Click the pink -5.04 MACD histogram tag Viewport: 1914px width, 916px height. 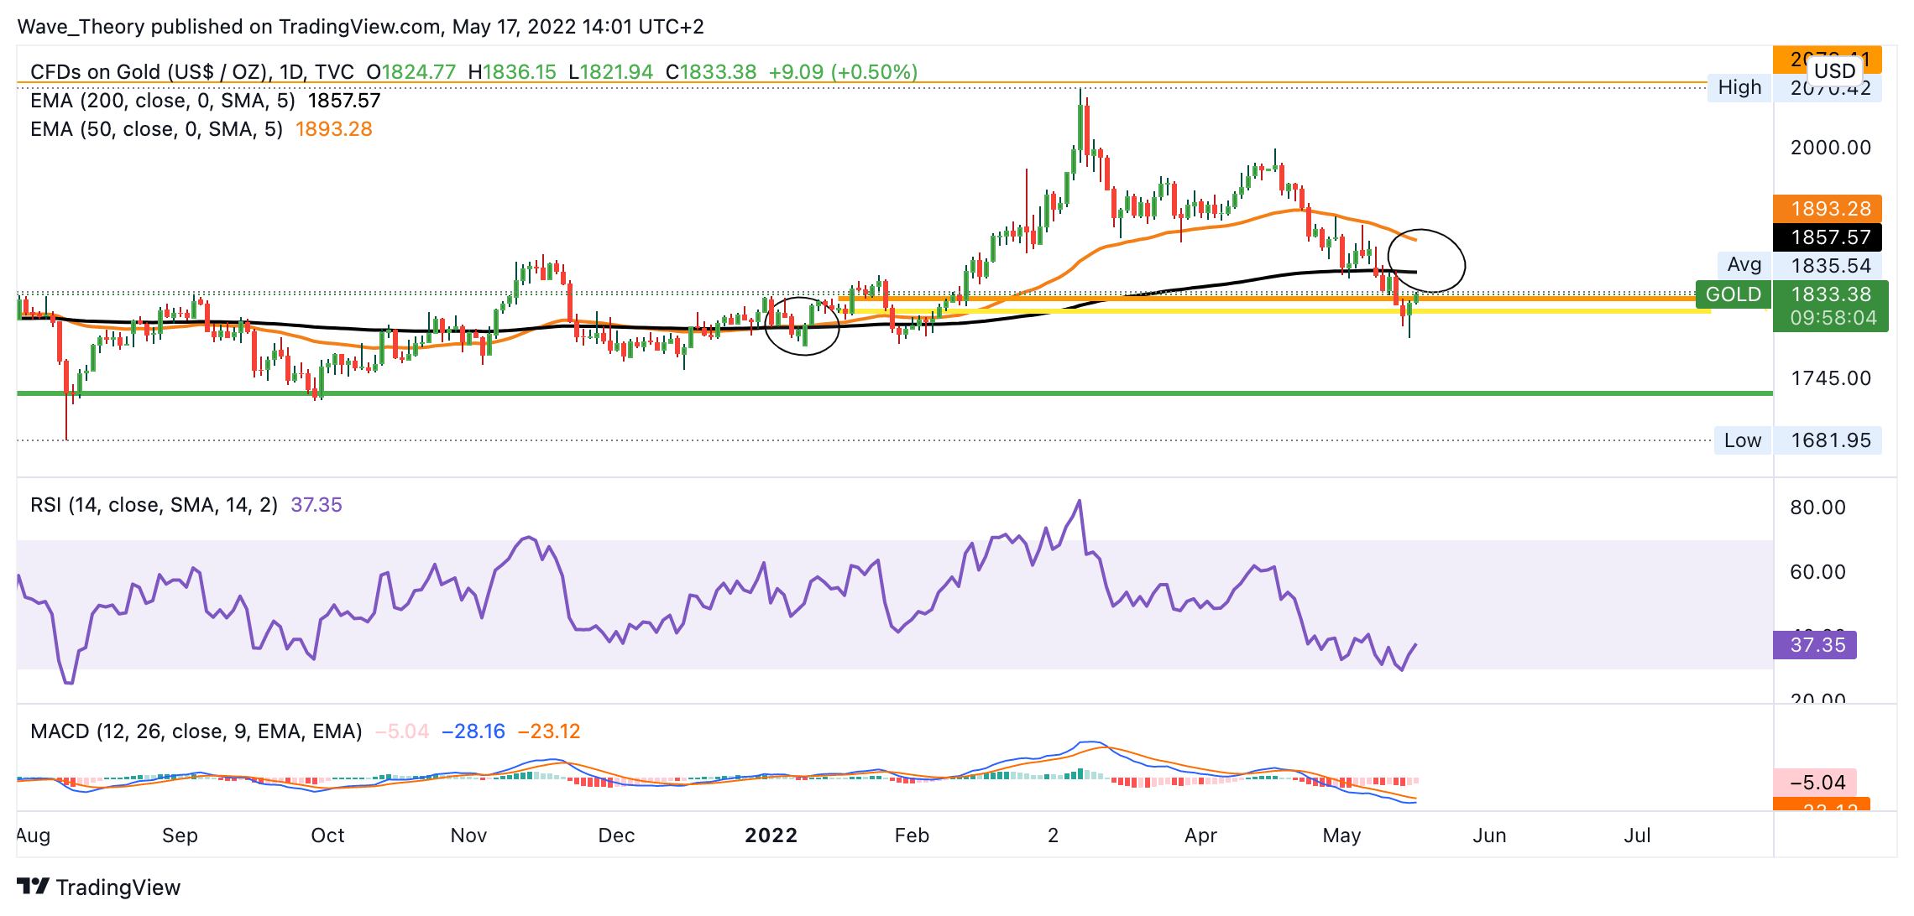tap(1817, 783)
